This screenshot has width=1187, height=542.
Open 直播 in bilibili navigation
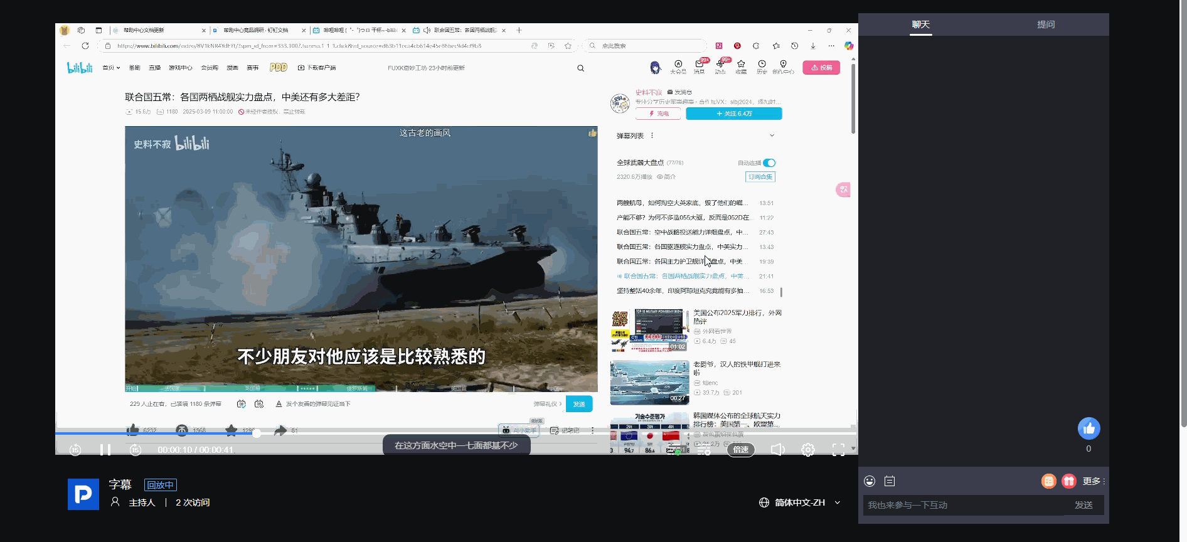tap(155, 68)
